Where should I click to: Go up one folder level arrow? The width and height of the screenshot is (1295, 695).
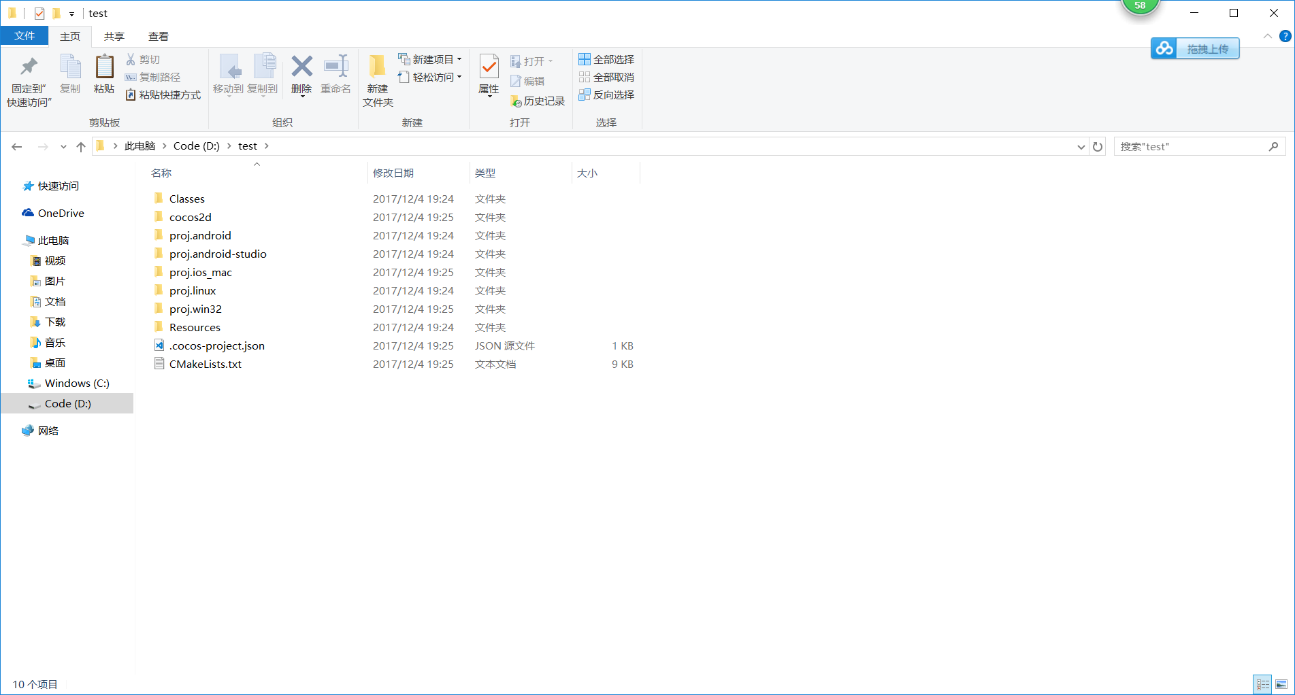(81, 146)
